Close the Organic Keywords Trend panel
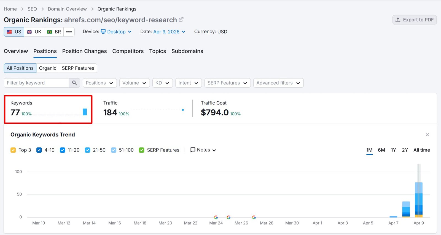 [x=427, y=135]
